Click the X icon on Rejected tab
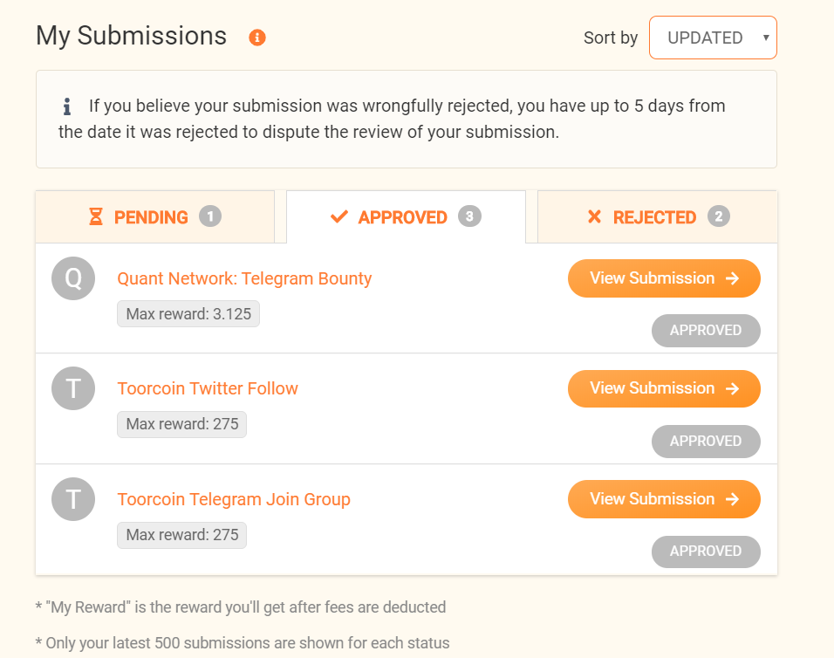This screenshot has width=834, height=658. (x=594, y=217)
